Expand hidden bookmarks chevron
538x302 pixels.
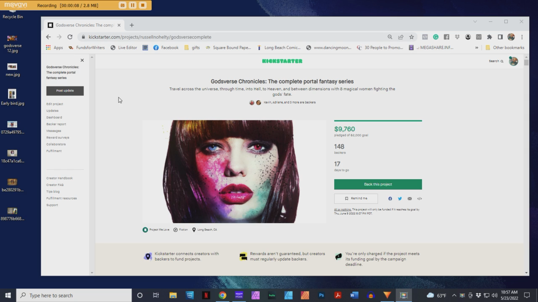(x=477, y=48)
